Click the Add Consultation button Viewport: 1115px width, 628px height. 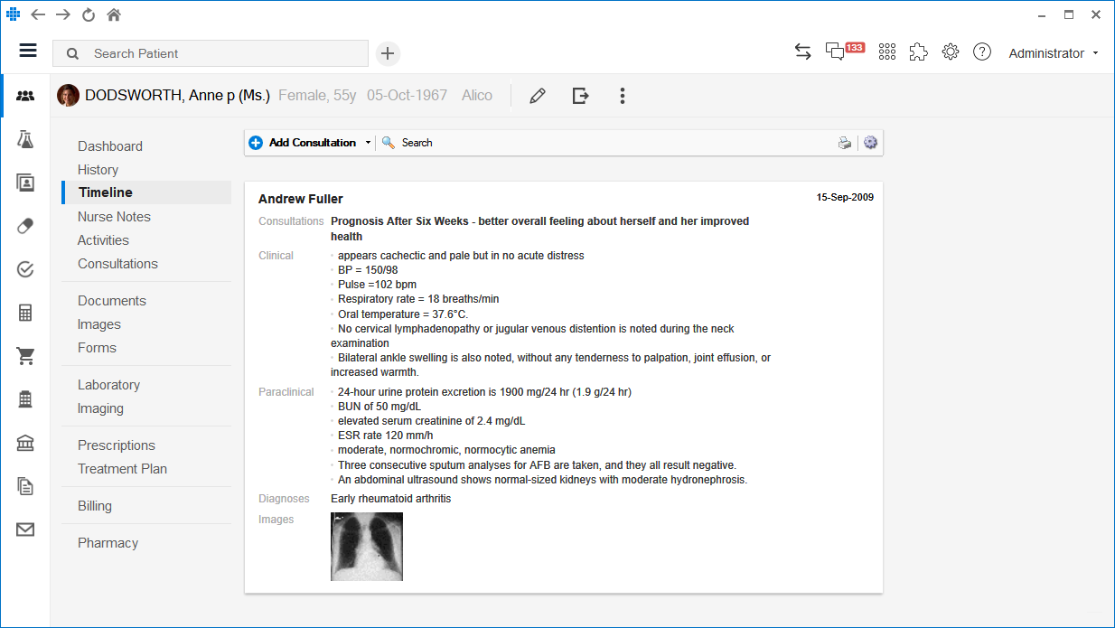[304, 143]
